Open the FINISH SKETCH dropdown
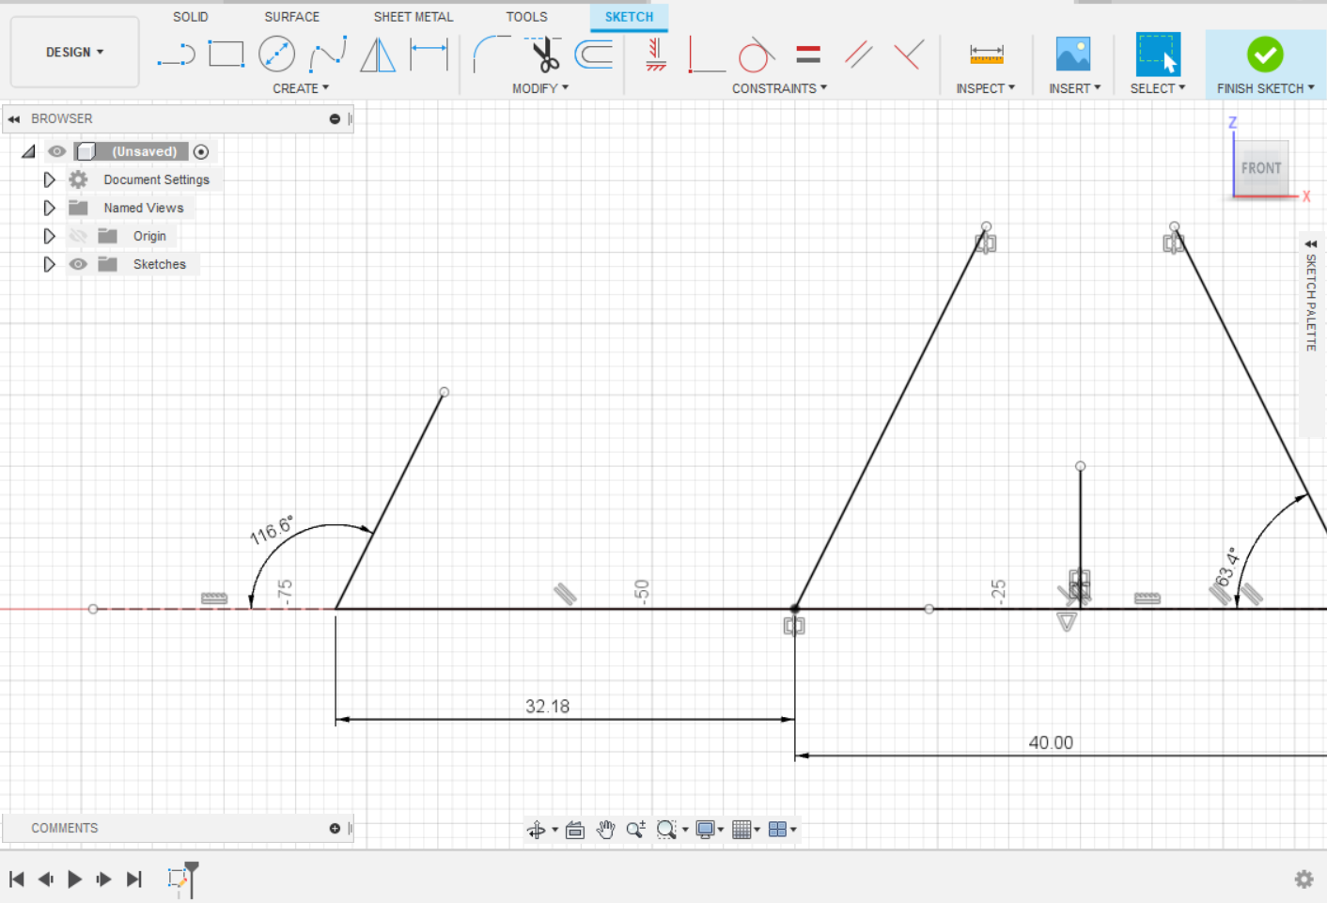The image size is (1327, 903). (1265, 88)
